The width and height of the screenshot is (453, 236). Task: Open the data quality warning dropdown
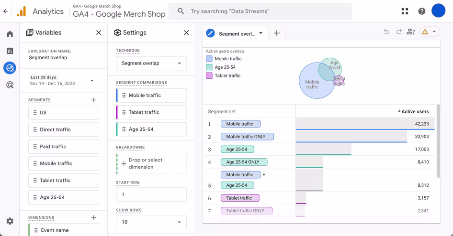430,32
